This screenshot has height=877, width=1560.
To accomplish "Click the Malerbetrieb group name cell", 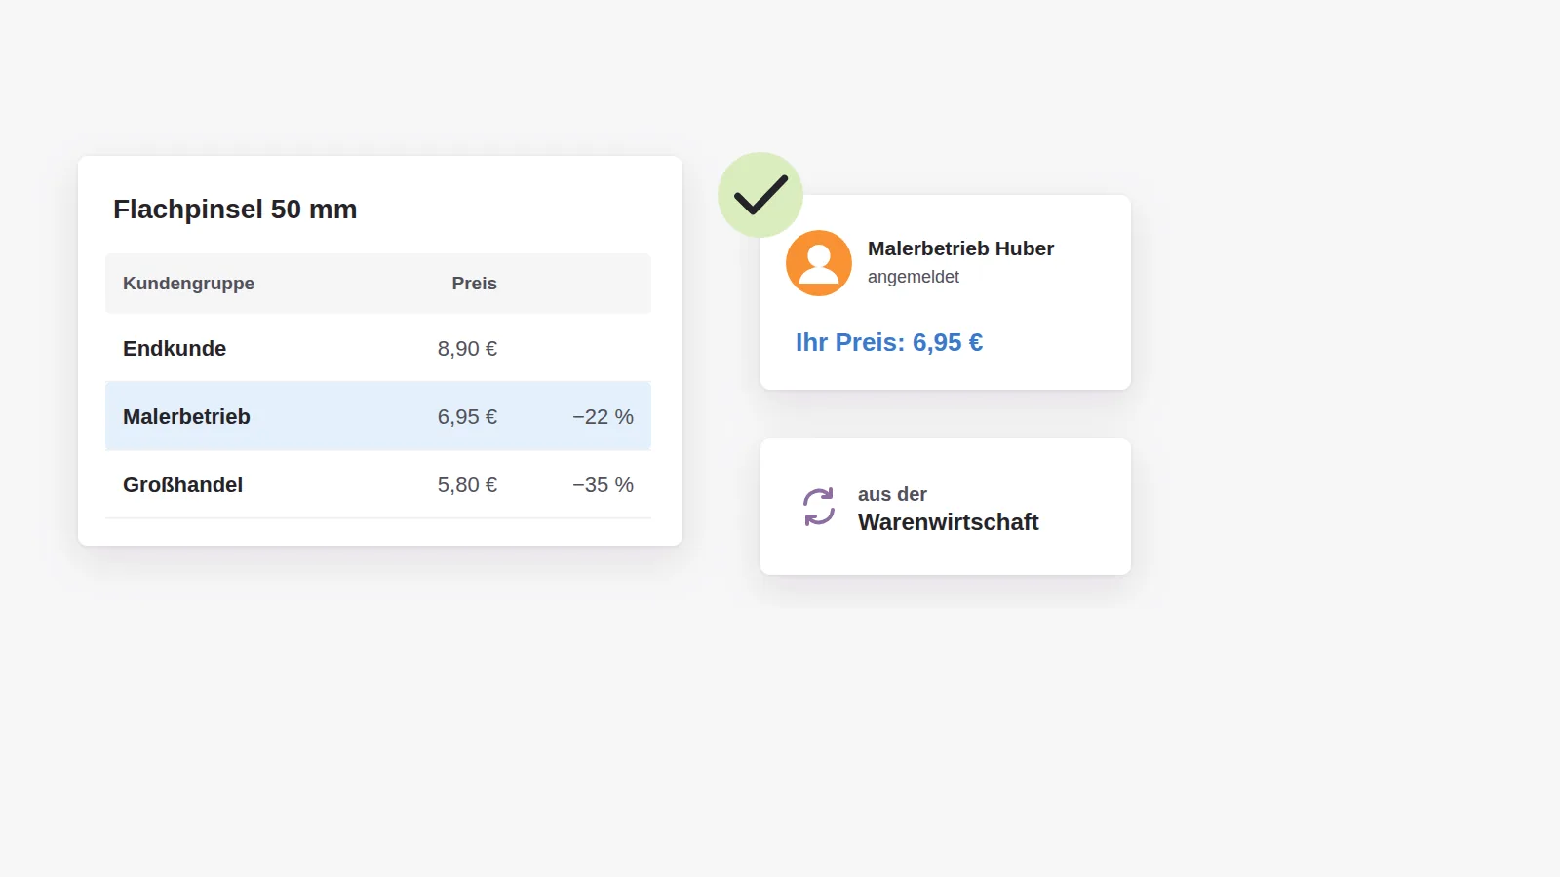I will [x=186, y=417].
